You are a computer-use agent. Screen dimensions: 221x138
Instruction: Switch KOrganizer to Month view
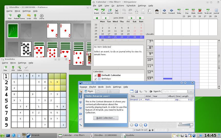tap(200, 11)
